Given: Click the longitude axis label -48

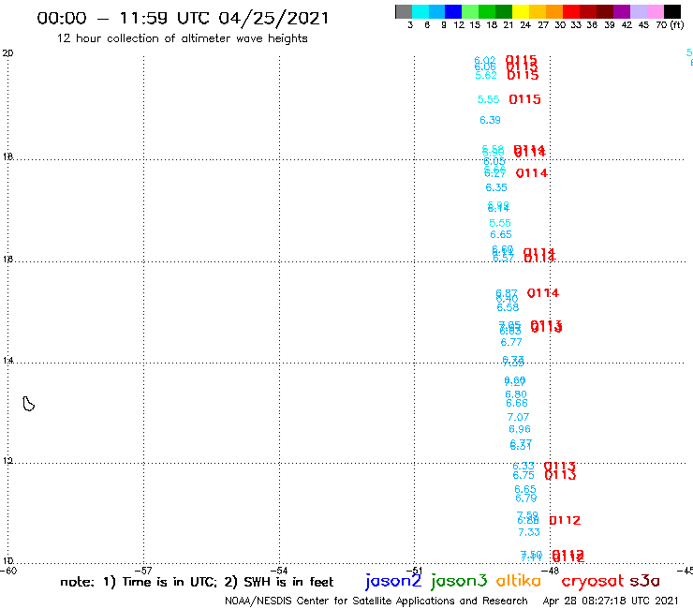Looking at the screenshot, I should point(551,571).
